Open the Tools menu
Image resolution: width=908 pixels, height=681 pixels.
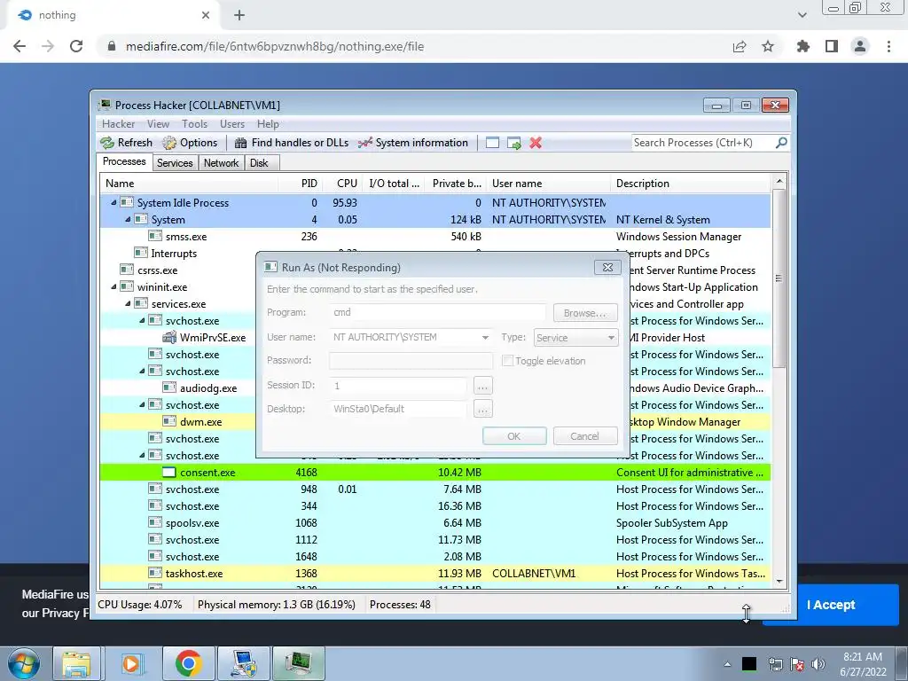(194, 124)
